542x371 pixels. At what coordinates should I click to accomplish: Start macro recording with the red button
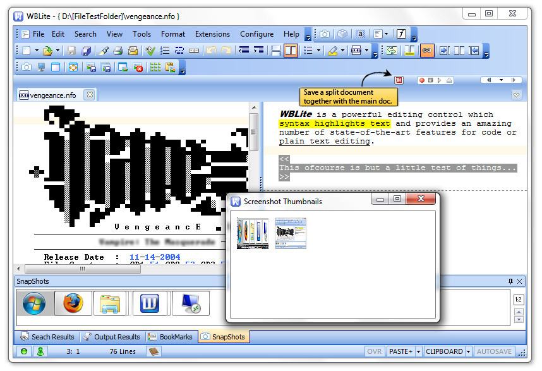(422, 80)
